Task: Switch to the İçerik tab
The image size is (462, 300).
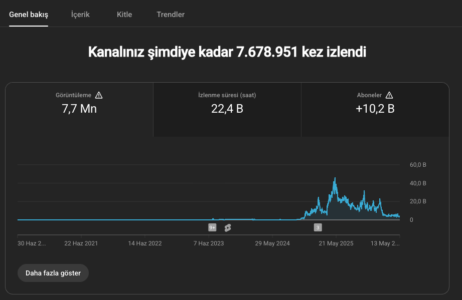Action: pyautogui.click(x=80, y=15)
